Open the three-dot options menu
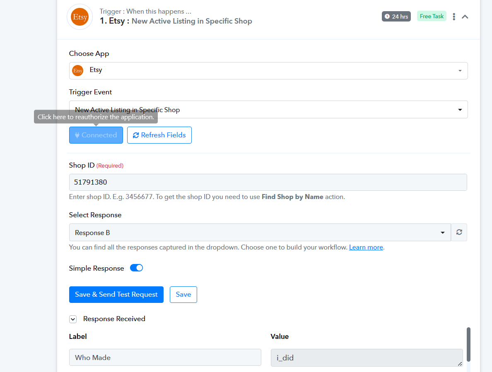 (x=454, y=17)
